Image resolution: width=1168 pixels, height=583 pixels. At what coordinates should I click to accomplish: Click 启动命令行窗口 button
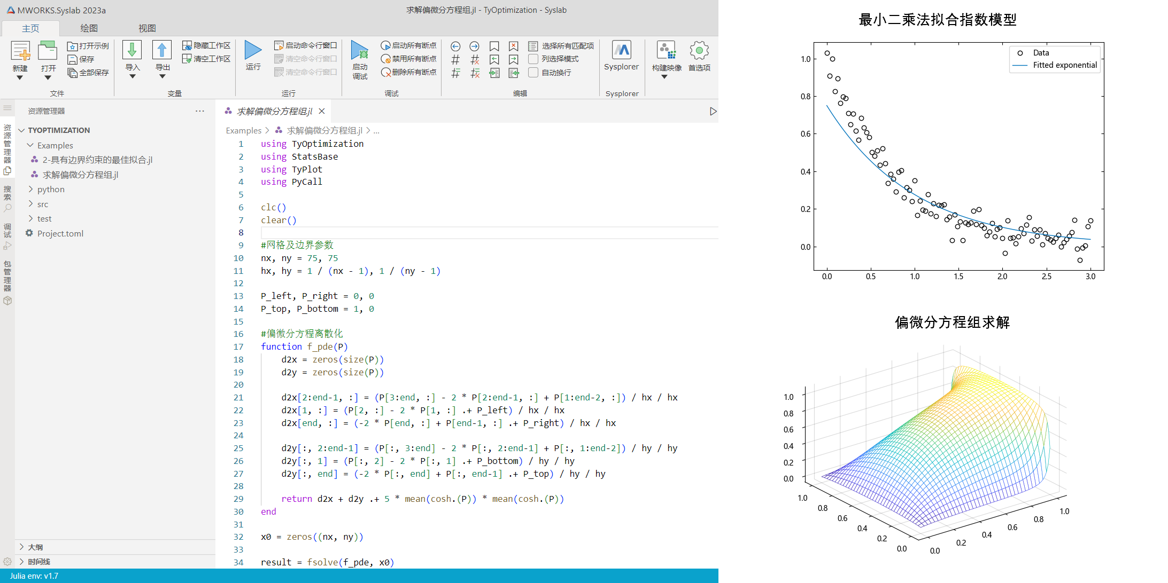tap(305, 45)
